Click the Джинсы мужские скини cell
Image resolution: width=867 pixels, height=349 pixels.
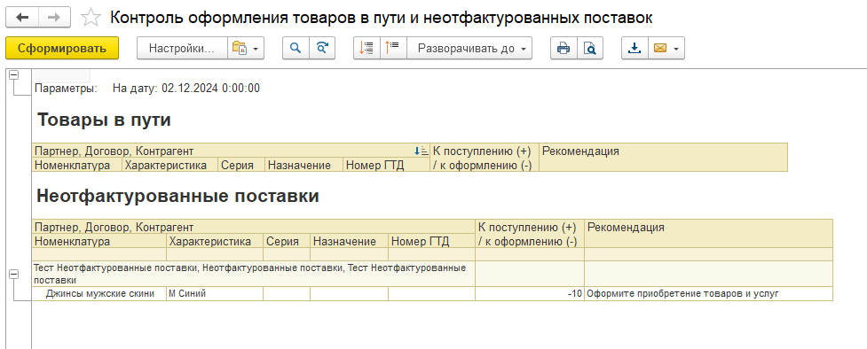pyautogui.click(x=99, y=294)
